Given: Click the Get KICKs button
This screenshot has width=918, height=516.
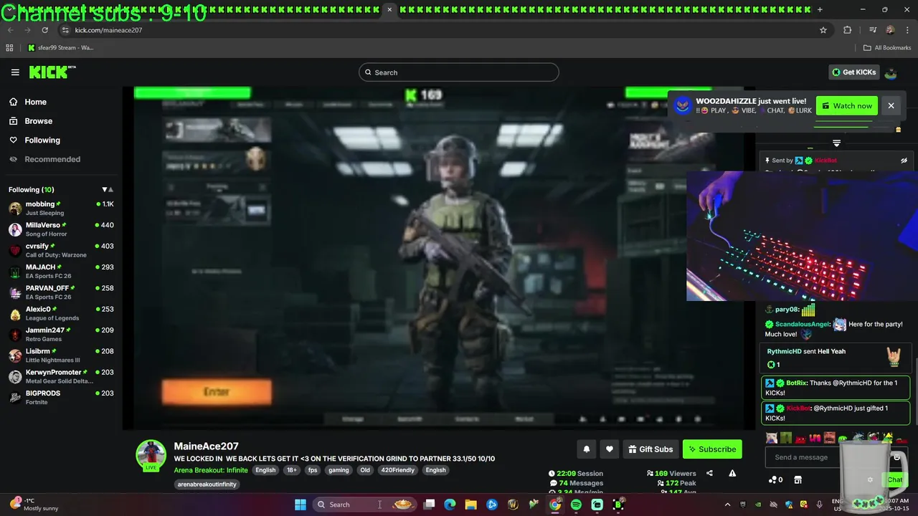Looking at the screenshot, I should (853, 72).
